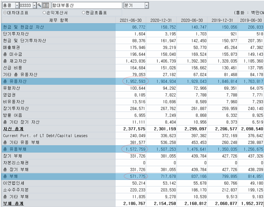264x207 pixels.
Task: Select the 손익계산서 radio button
Action: (44, 13)
